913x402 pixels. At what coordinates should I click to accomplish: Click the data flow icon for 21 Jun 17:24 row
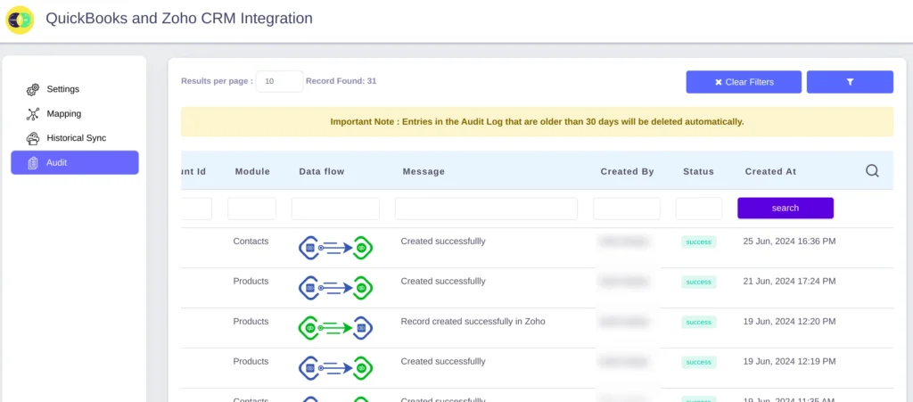[x=335, y=288]
